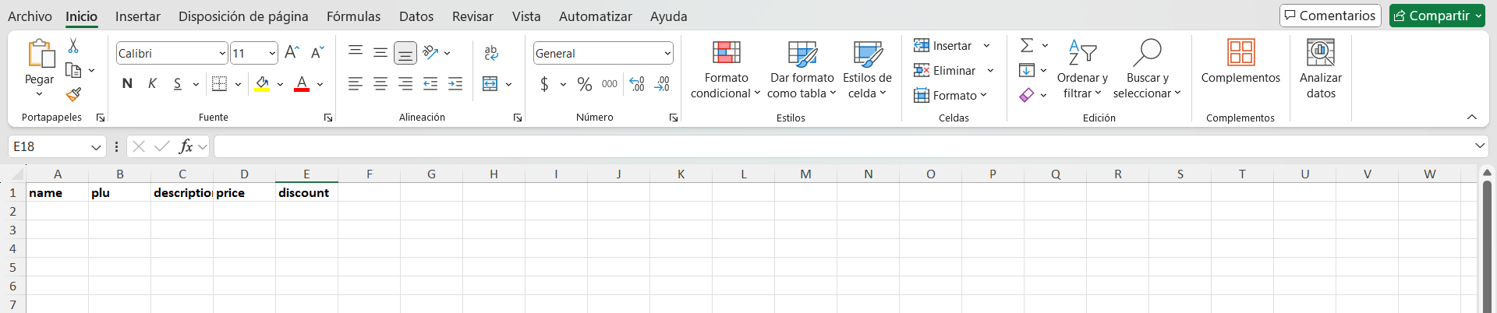
Task: Apply the yellow fill color swatch
Action: coord(262,84)
